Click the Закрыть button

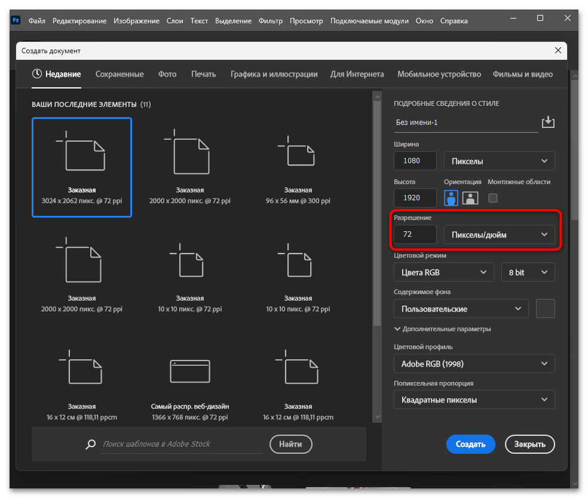(x=529, y=444)
